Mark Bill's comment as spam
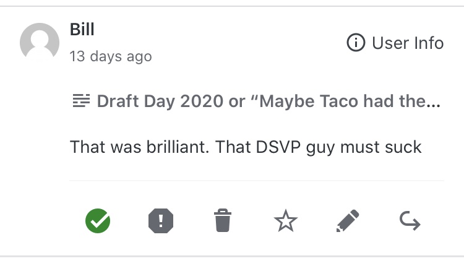This screenshot has height=258, width=464. 161,220
